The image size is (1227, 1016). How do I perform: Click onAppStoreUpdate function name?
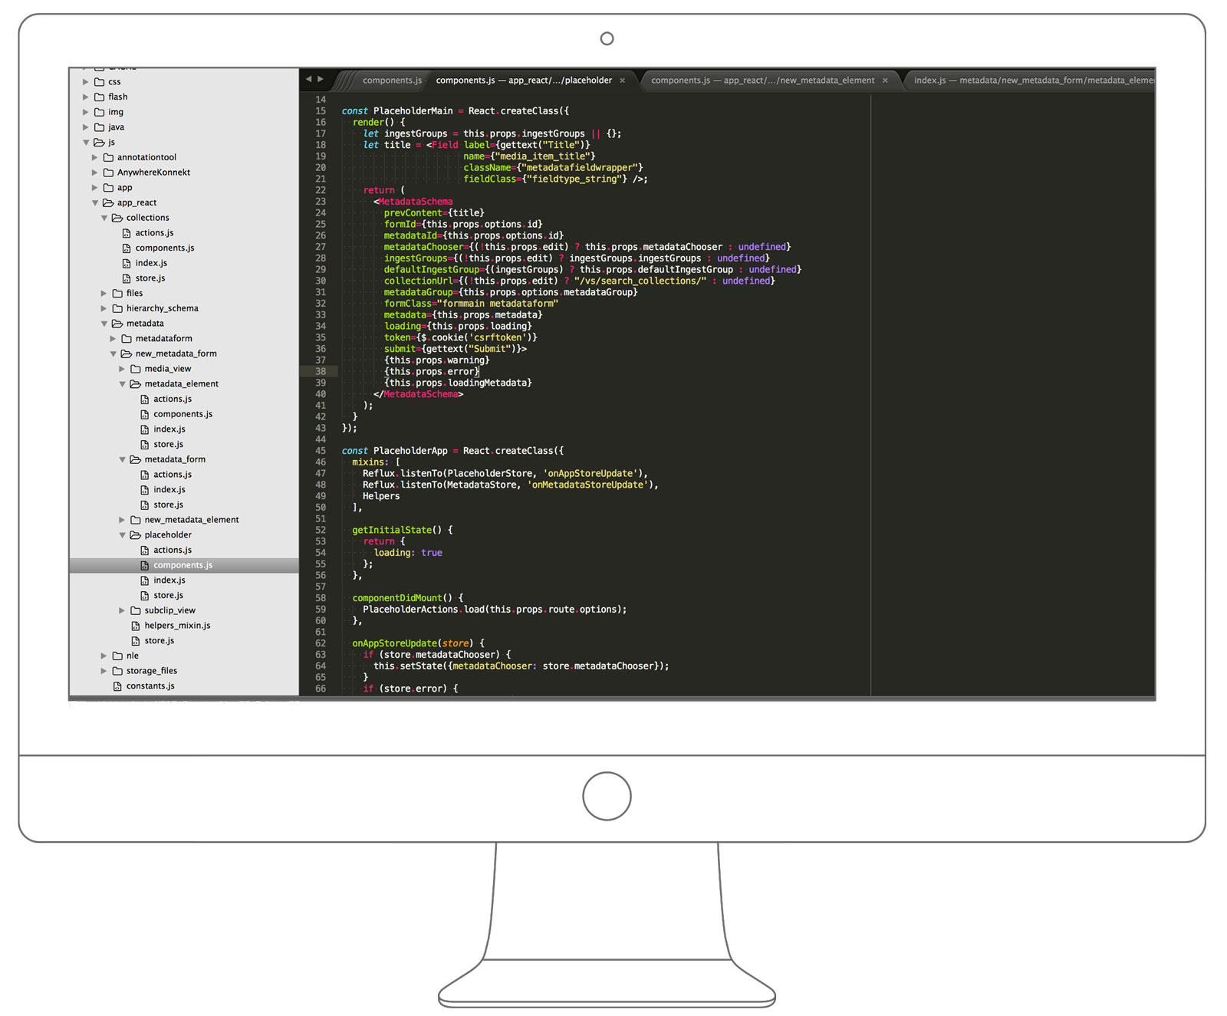tap(394, 643)
